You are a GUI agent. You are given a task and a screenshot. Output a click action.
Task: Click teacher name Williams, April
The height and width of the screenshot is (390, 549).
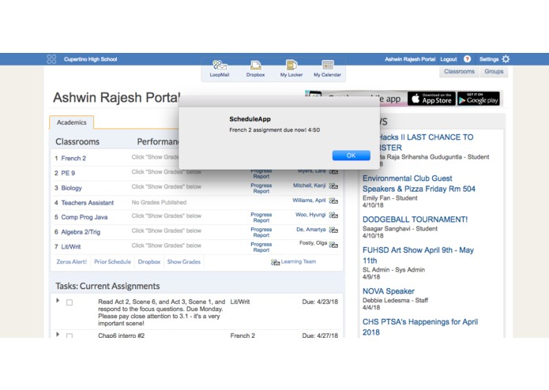(309, 200)
